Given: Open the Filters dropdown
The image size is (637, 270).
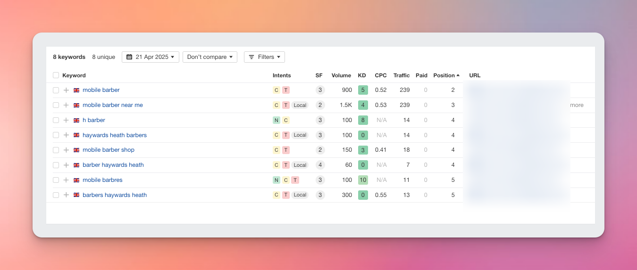Looking at the screenshot, I should pyautogui.click(x=264, y=57).
